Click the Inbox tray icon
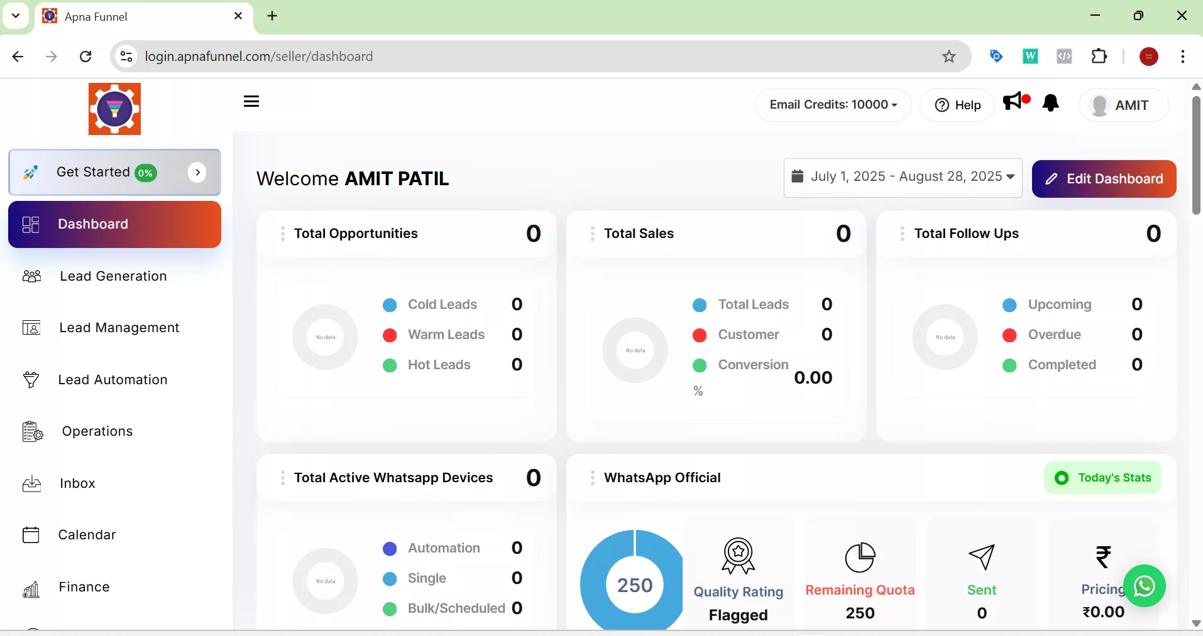 (31, 483)
